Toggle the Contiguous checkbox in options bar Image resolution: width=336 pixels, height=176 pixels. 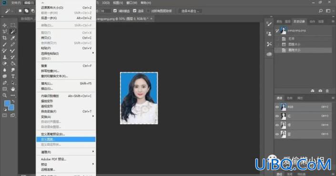point(134,10)
